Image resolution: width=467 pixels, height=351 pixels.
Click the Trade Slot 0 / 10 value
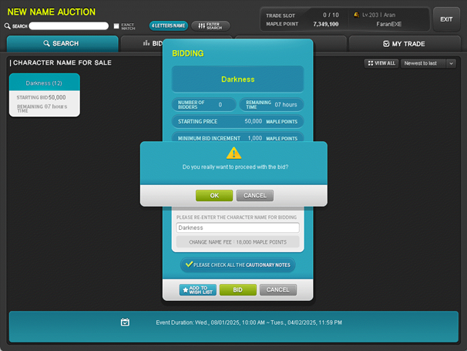pyautogui.click(x=331, y=15)
